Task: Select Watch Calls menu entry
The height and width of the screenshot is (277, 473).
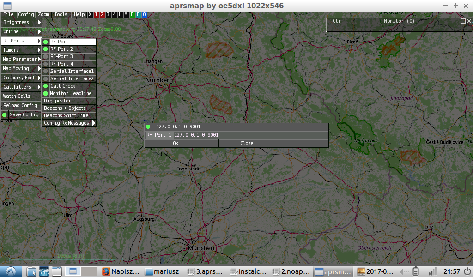Action: coord(21,96)
